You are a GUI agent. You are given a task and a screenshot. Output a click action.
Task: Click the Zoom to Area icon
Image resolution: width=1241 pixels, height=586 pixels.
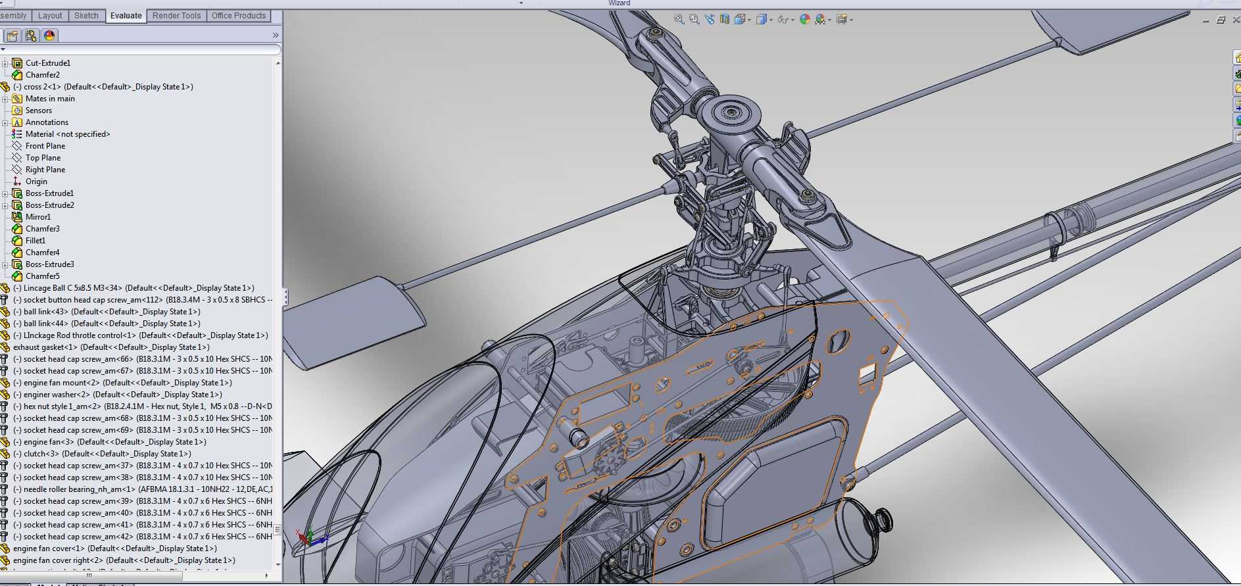pos(694,20)
